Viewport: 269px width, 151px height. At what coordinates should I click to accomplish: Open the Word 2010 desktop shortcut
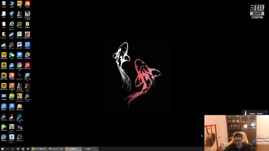click(x=20, y=45)
